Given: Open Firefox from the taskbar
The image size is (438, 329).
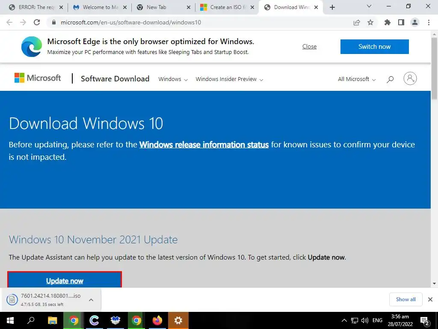Looking at the screenshot, I should point(157,320).
